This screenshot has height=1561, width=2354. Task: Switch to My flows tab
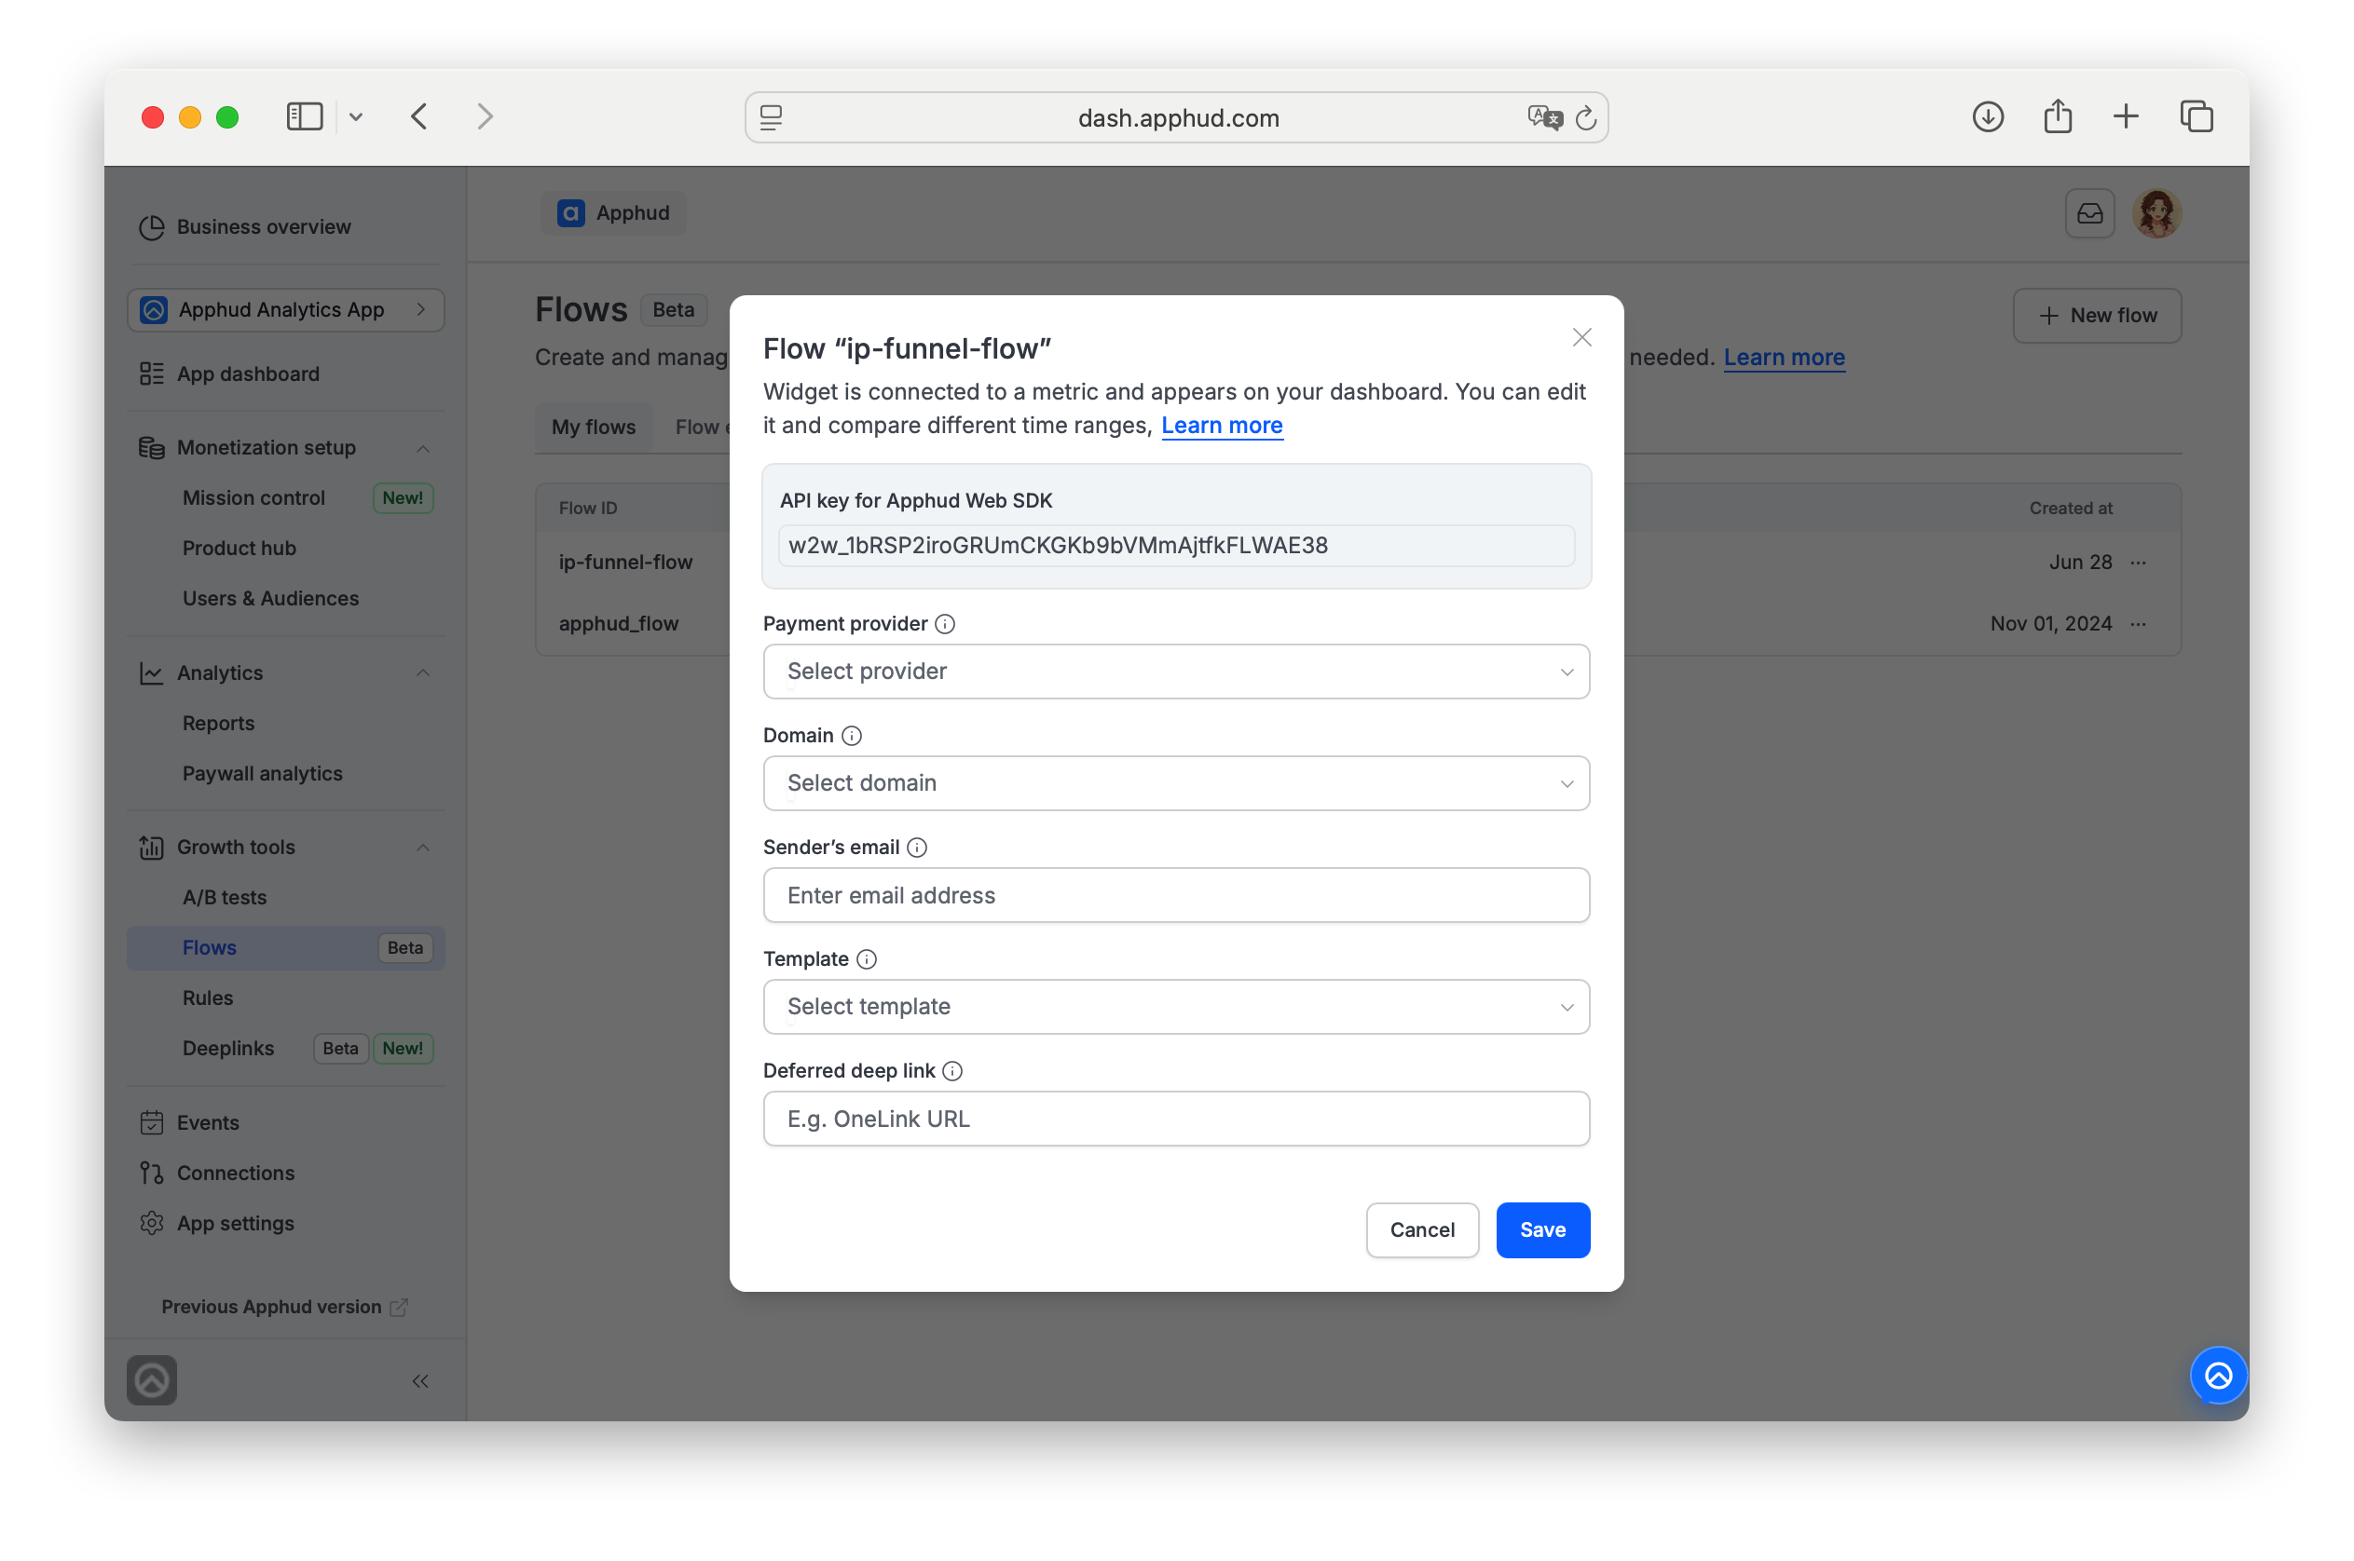[594, 428]
